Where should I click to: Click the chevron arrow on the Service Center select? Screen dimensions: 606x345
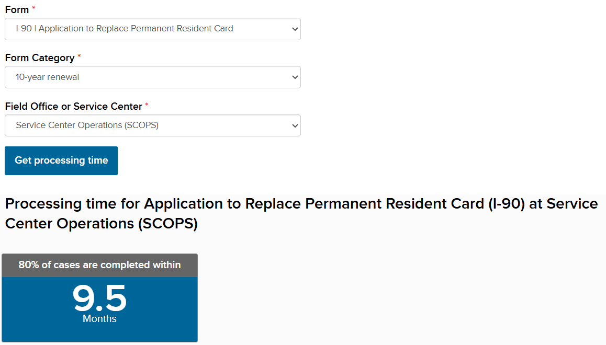pos(295,126)
